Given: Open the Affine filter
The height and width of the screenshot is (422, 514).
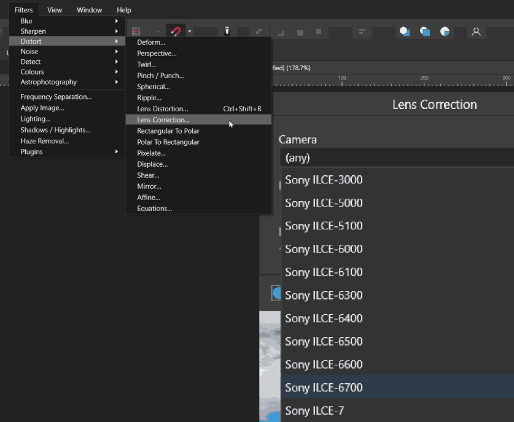Looking at the screenshot, I should click(198, 197).
